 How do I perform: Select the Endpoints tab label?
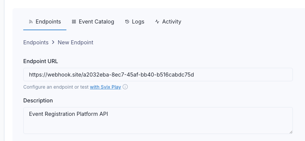48,22
